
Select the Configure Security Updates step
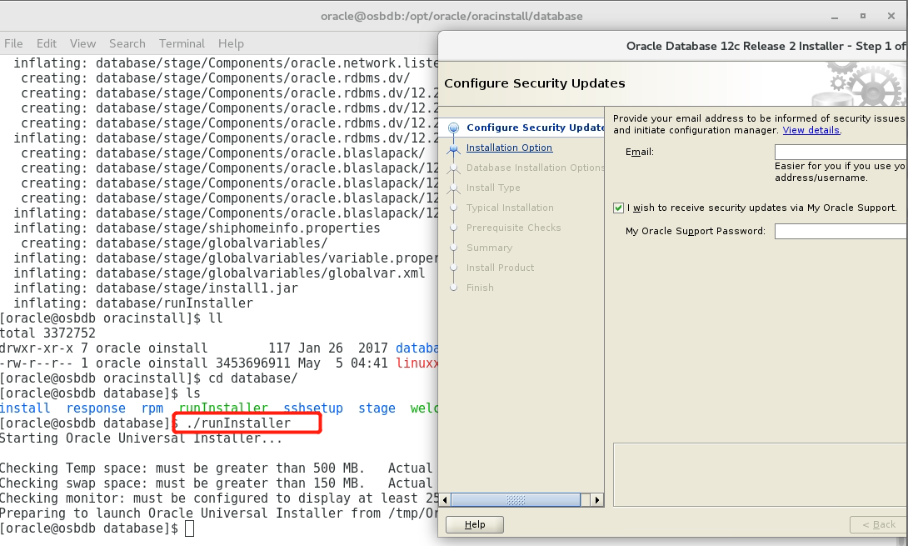click(536, 128)
